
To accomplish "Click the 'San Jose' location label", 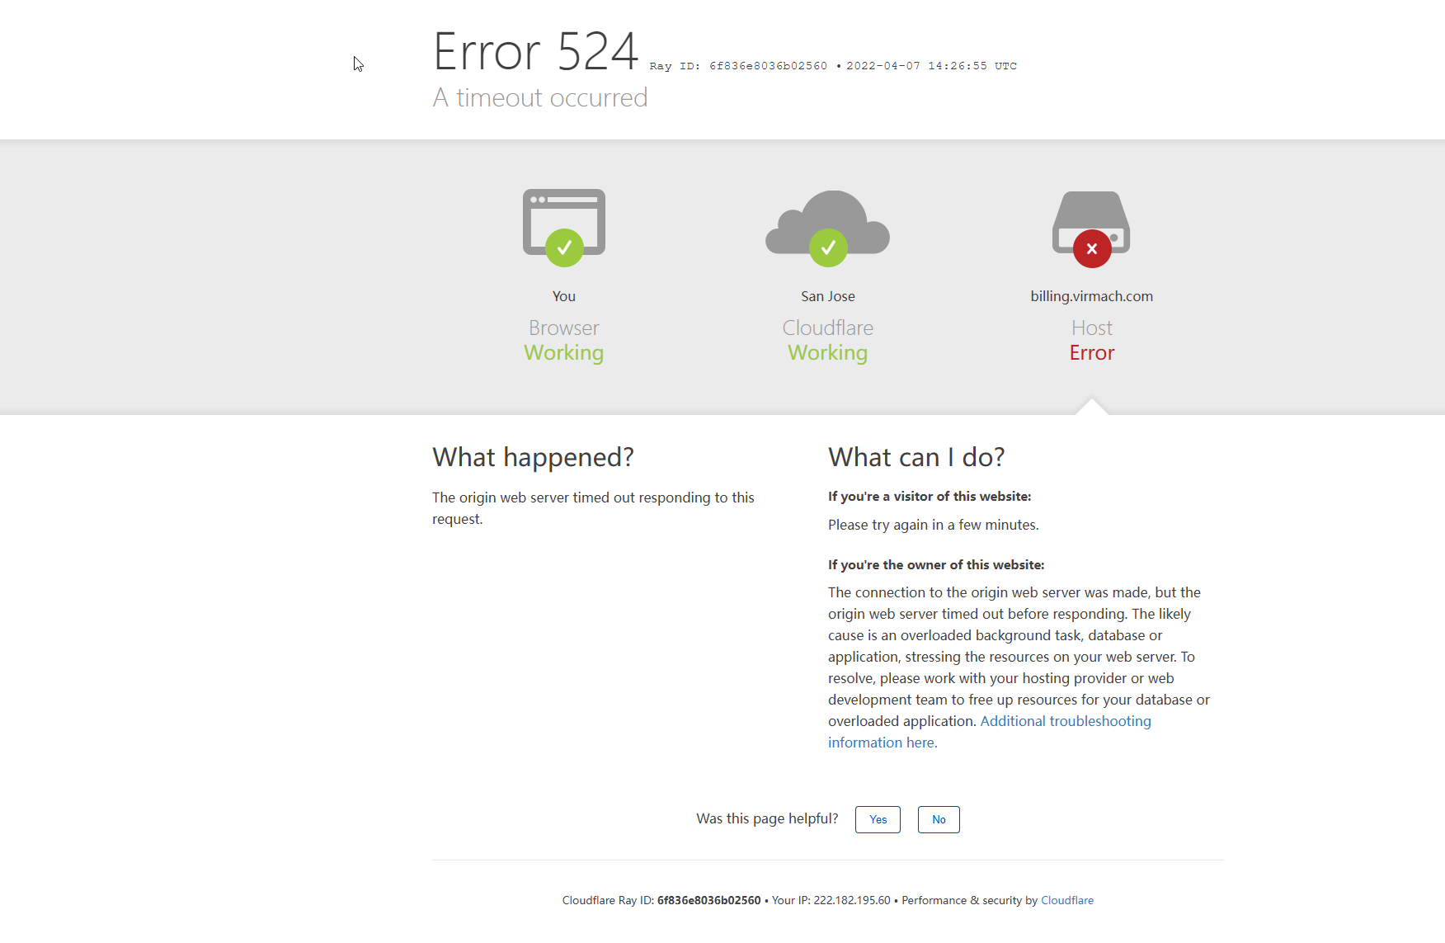I will click(x=828, y=296).
